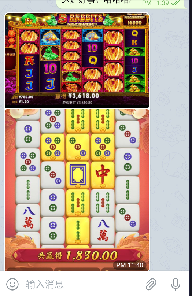This screenshot has height=296, width=192.
Task: Click the ¥1.20 bet amount display
Action: click(24, 102)
